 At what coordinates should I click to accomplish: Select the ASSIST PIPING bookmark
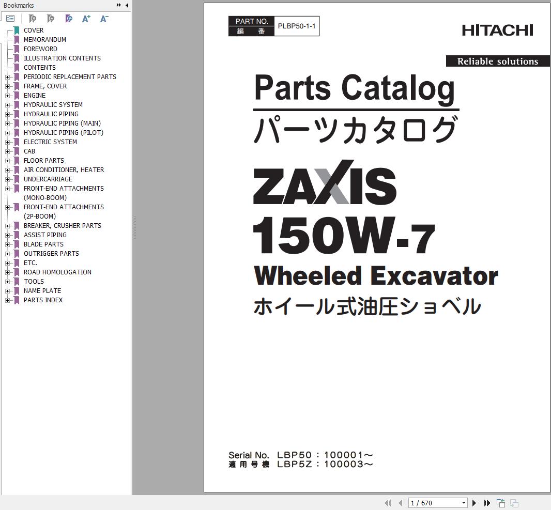pos(45,235)
